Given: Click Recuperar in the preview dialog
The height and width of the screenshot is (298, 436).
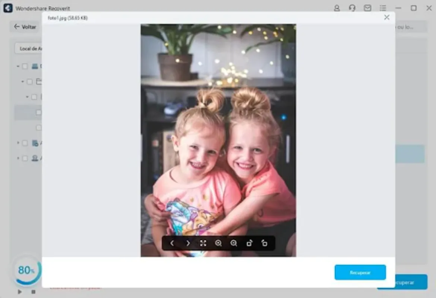Looking at the screenshot, I should click(360, 272).
